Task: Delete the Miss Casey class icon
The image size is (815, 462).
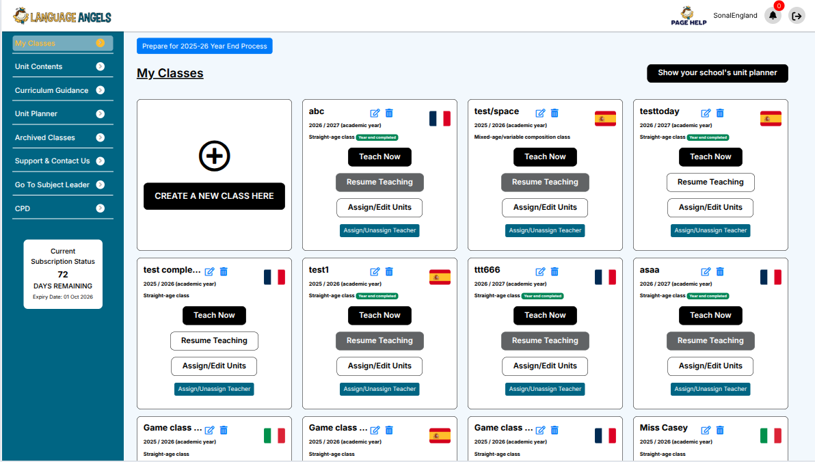Action: 720,430
